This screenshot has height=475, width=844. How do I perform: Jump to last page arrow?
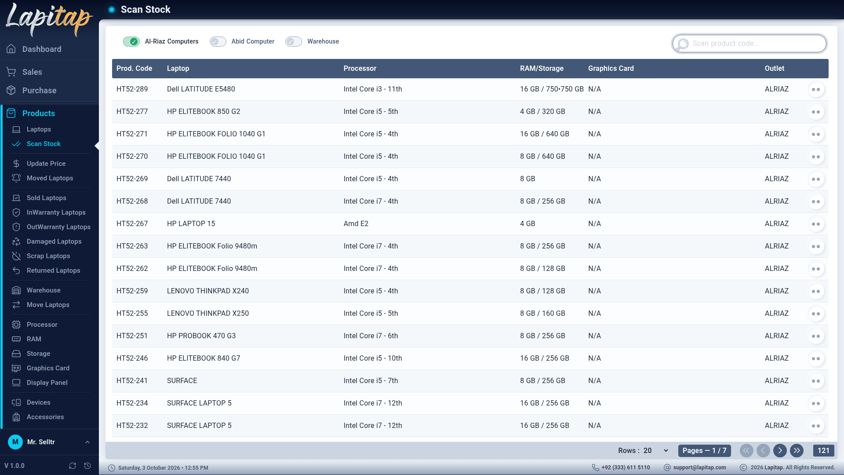pyautogui.click(x=797, y=450)
